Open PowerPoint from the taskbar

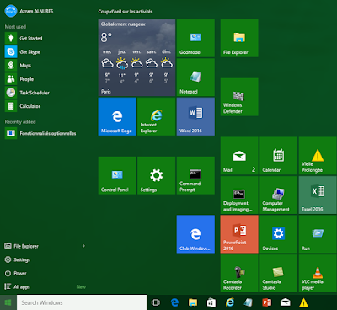pos(267,302)
